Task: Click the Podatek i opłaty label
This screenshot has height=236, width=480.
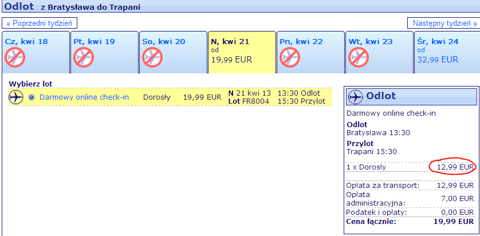Action: pyautogui.click(x=376, y=212)
